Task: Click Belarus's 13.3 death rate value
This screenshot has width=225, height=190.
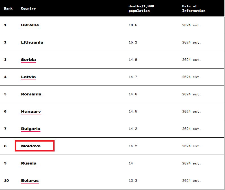Action: tap(133, 181)
